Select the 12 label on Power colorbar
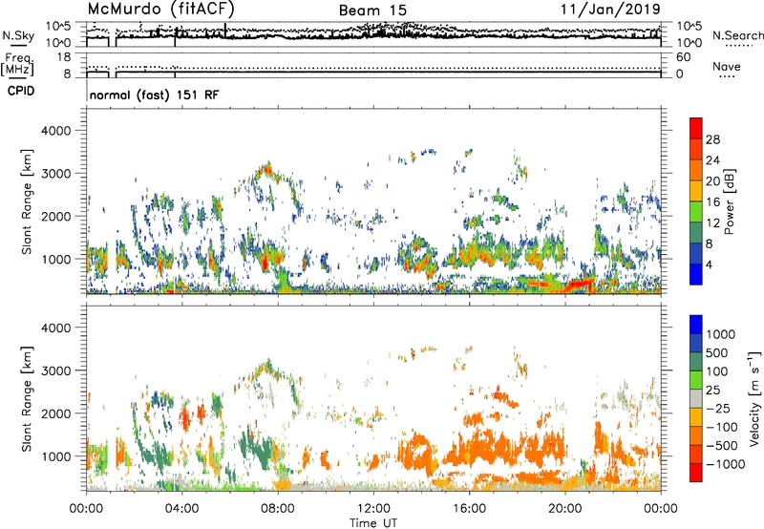 [x=712, y=223]
